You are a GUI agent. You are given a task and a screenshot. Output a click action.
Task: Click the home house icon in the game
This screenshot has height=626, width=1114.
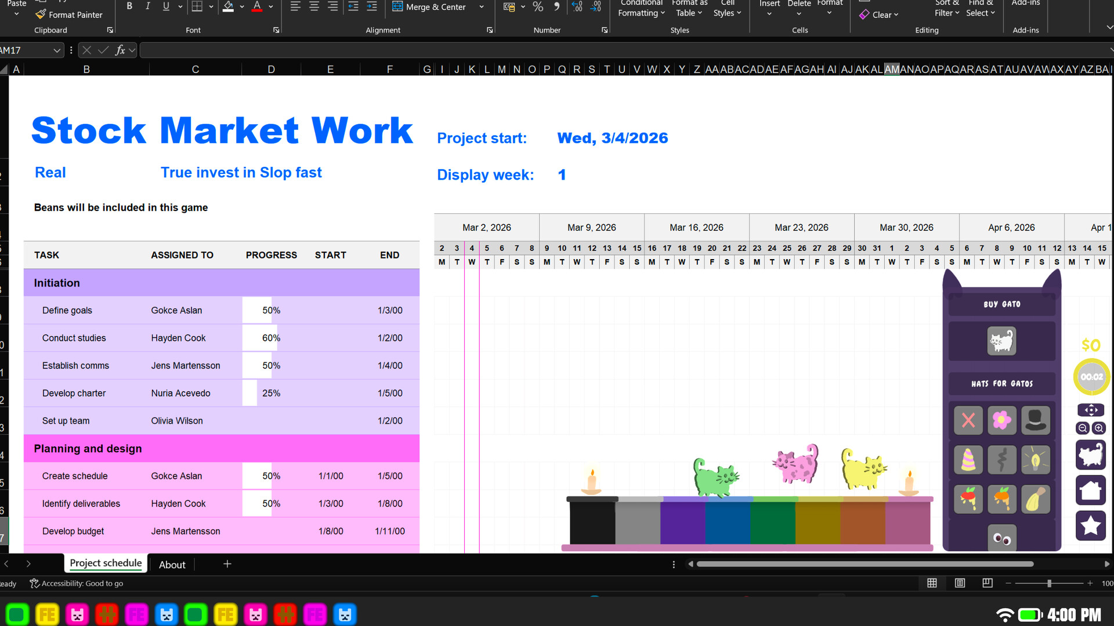(1090, 490)
